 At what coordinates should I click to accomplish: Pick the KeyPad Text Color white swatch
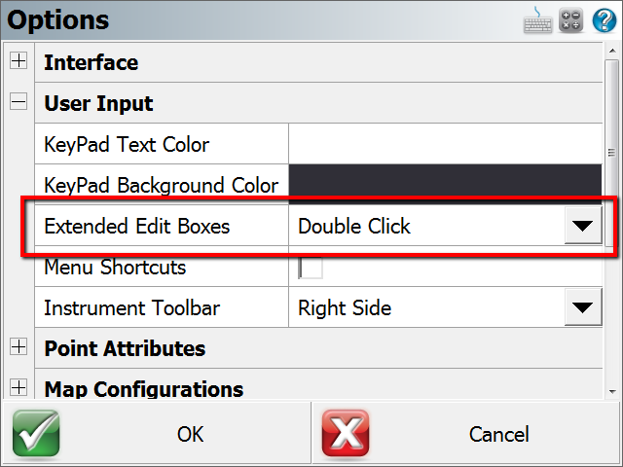tap(446, 145)
